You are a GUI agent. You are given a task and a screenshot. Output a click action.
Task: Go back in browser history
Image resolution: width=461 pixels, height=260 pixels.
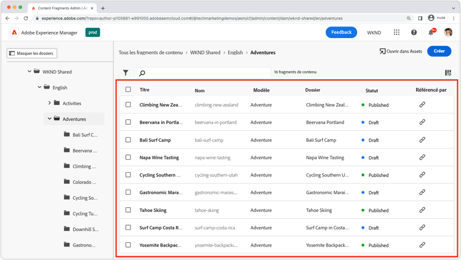point(7,18)
